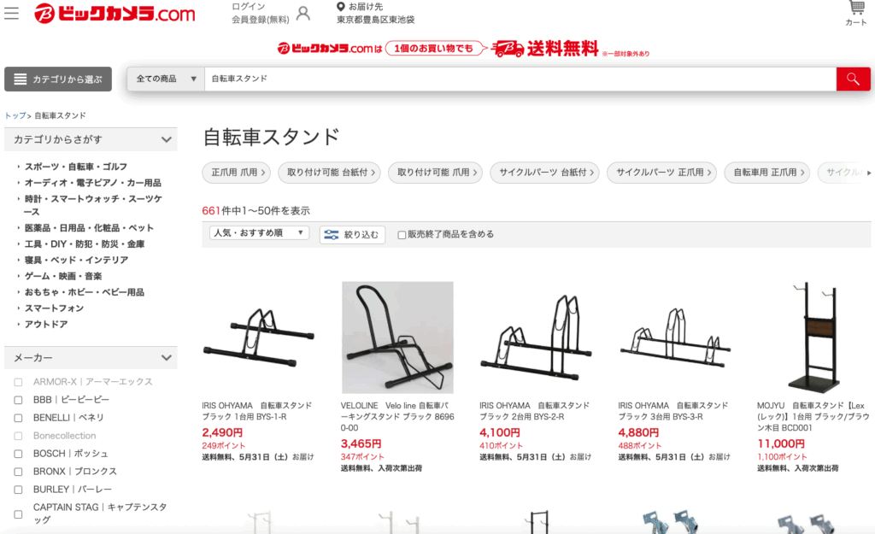Open the VELOLINE parking stand thumbnail
Image resolution: width=875 pixels, height=534 pixels.
(397, 337)
